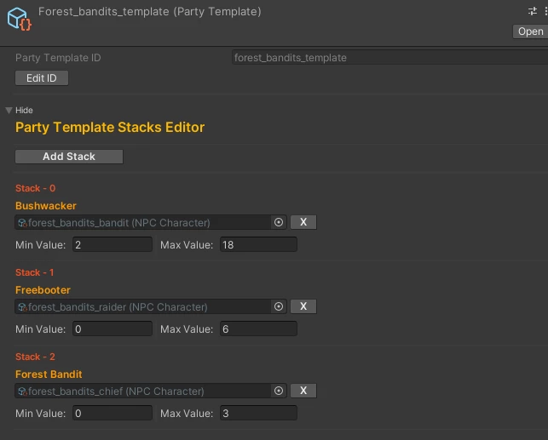The image size is (548, 440).
Task: Select the Party Template ID text field
Action: tap(389, 58)
